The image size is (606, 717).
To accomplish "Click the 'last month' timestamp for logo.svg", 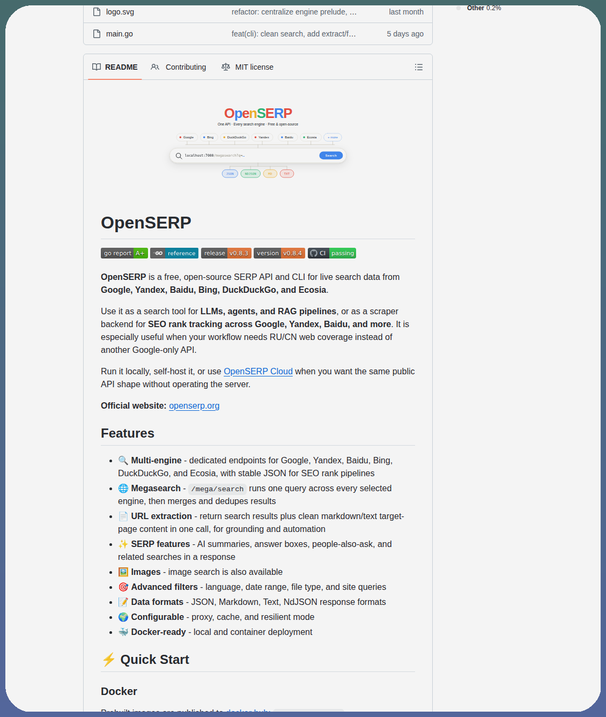I will tap(406, 12).
